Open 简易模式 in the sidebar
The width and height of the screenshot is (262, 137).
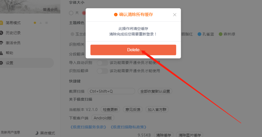click(13, 23)
